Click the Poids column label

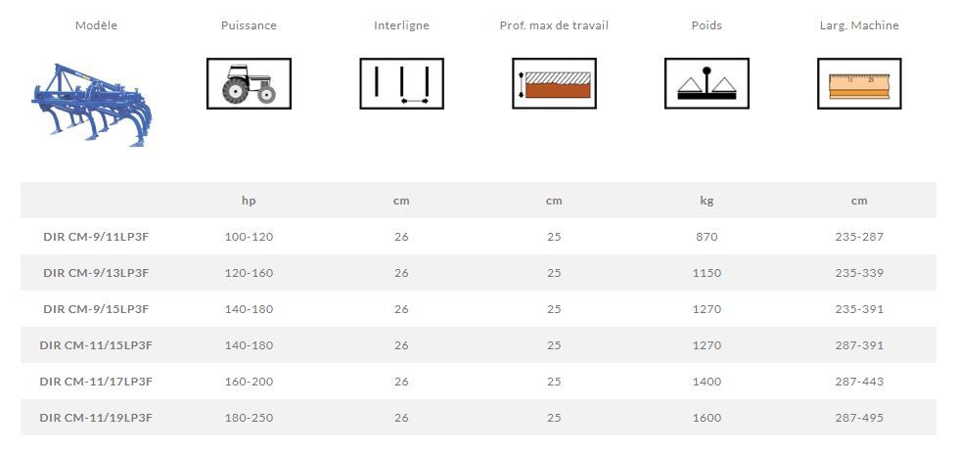coord(706,25)
